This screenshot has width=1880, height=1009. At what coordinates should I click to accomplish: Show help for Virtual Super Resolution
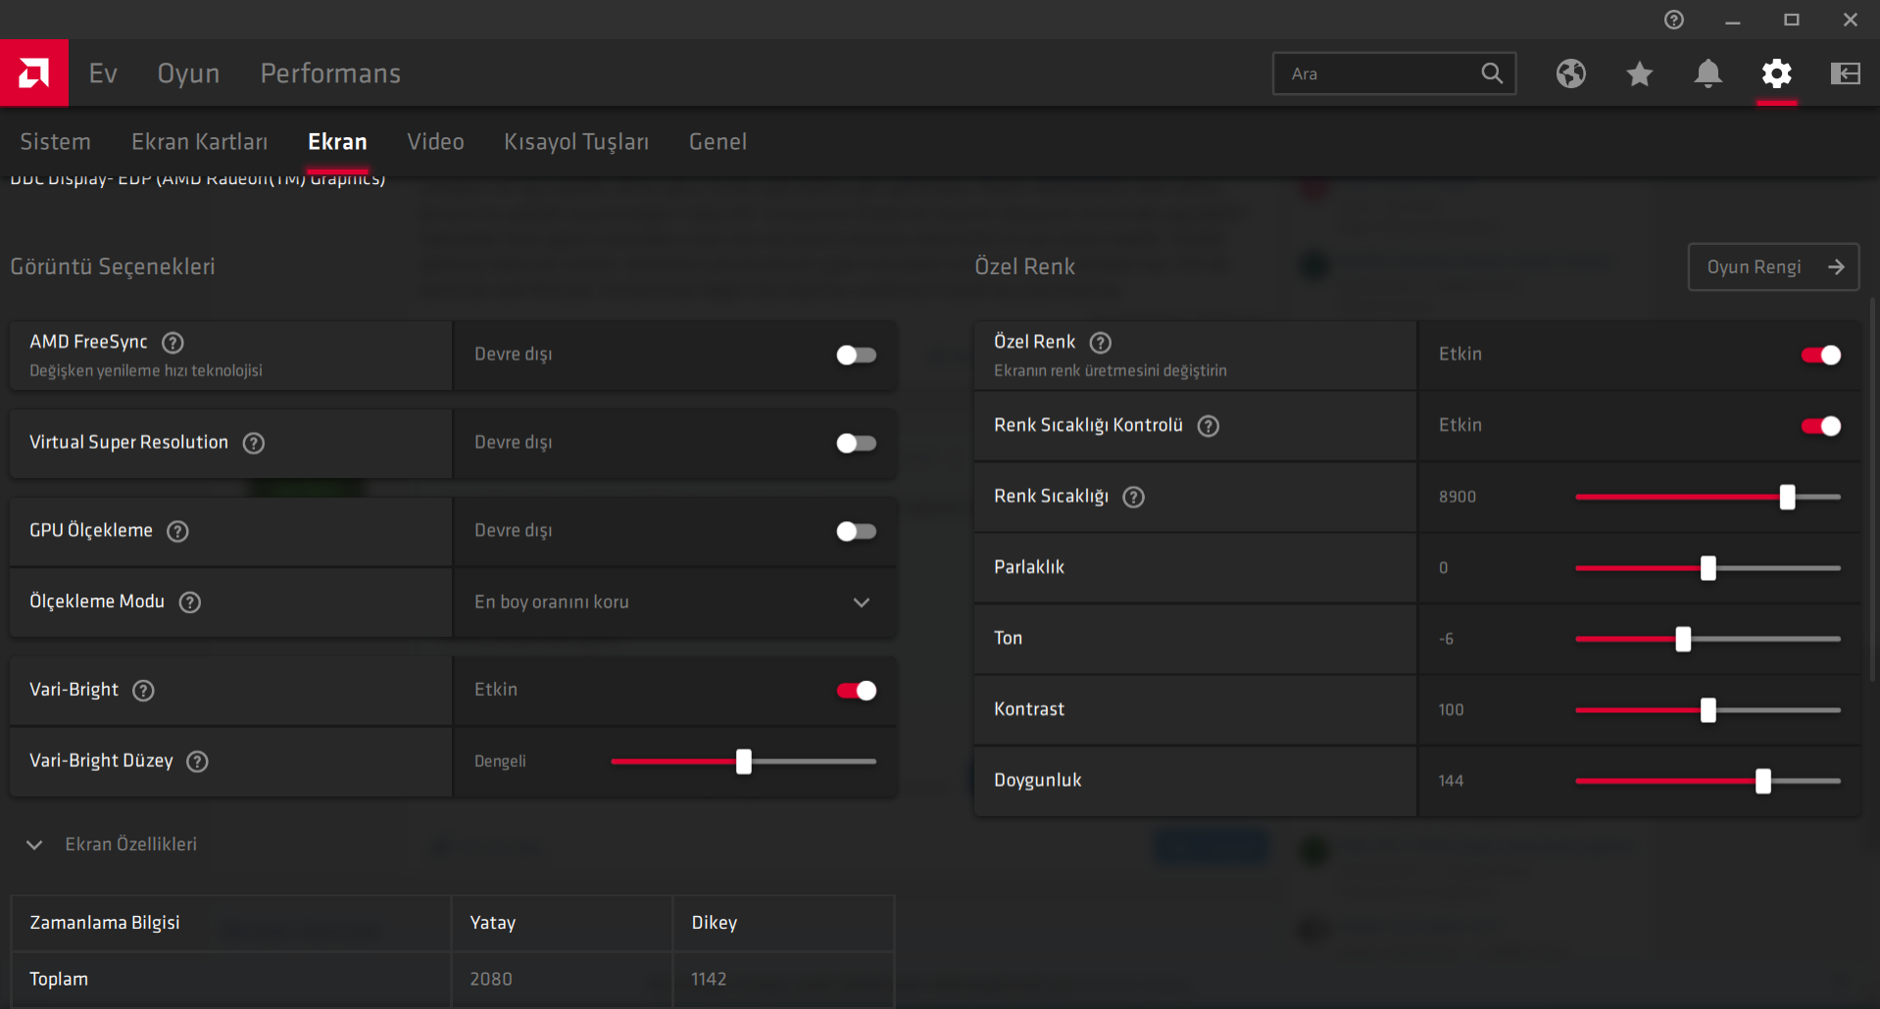(x=254, y=443)
